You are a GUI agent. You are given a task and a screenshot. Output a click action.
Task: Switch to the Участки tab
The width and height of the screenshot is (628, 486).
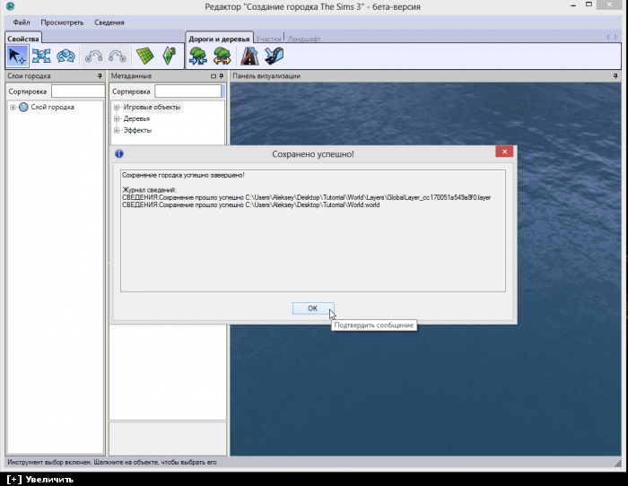pos(268,39)
